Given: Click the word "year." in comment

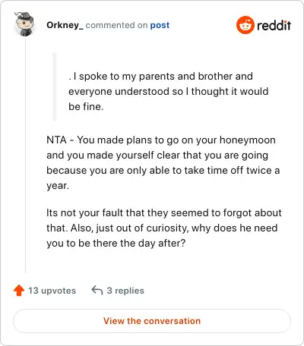Looking at the screenshot, I should coord(58,186).
